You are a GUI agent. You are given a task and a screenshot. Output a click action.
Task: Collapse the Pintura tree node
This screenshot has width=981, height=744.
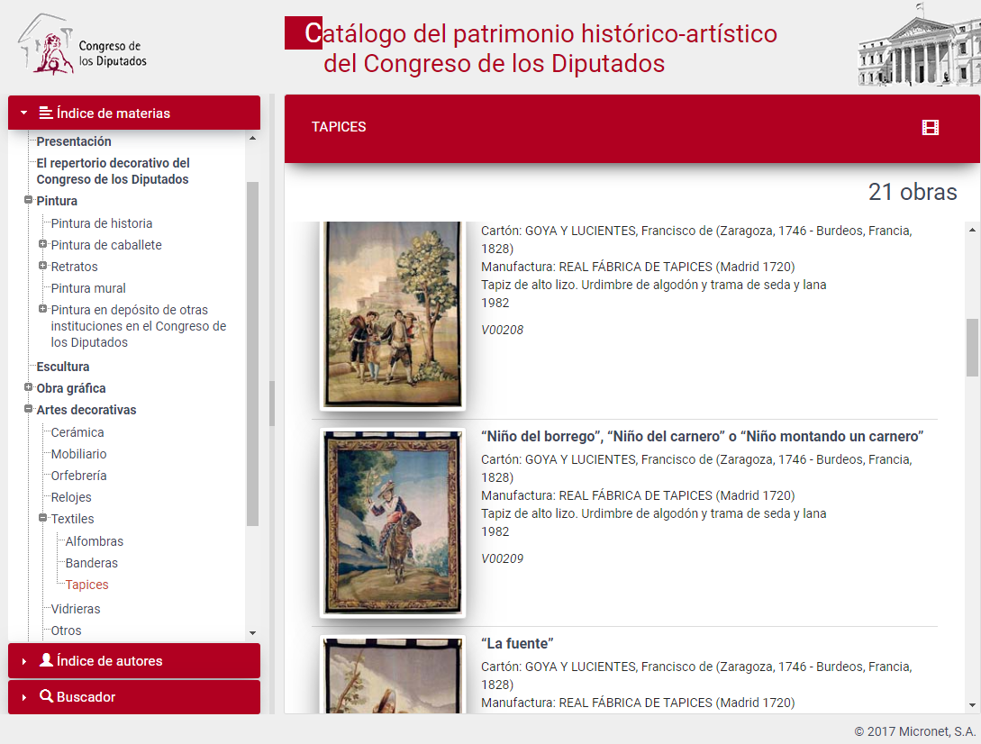[x=28, y=200]
